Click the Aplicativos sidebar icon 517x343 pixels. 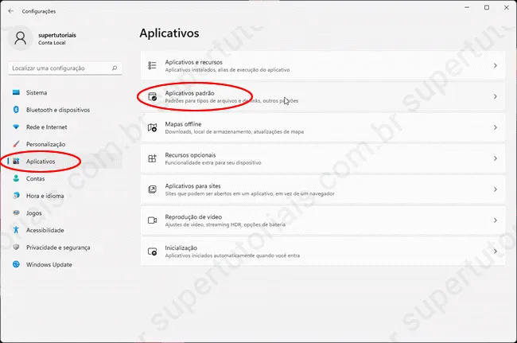[x=16, y=162]
